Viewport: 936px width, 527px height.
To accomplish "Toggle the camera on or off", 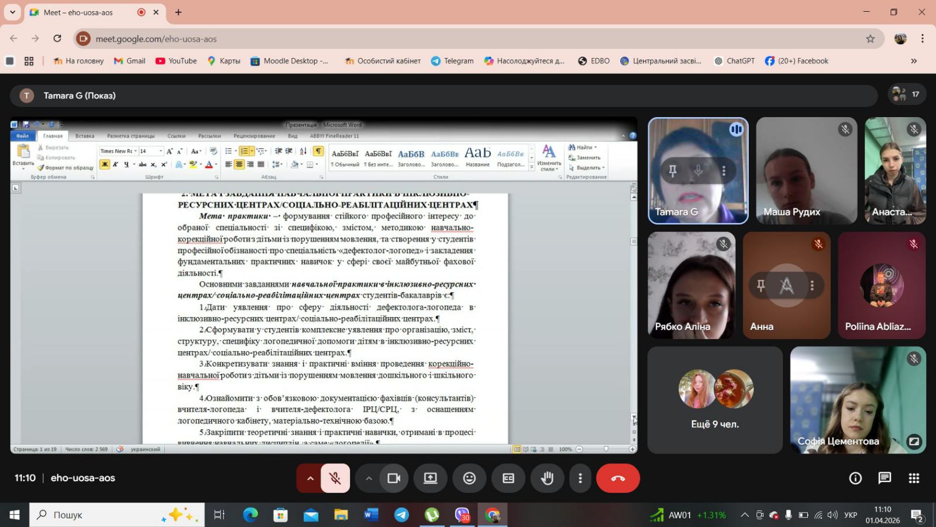I will (x=394, y=478).
